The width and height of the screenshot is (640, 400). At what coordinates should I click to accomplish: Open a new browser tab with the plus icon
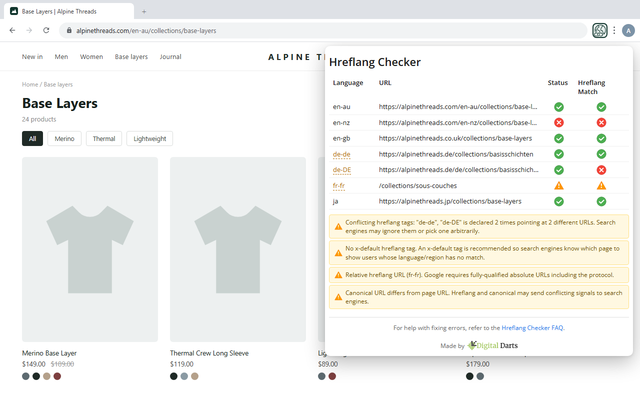[144, 11]
